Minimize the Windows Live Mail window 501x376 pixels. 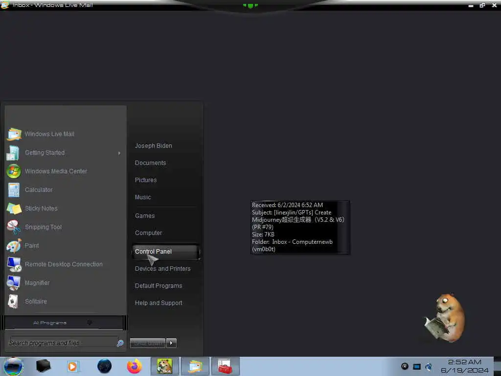471,5
